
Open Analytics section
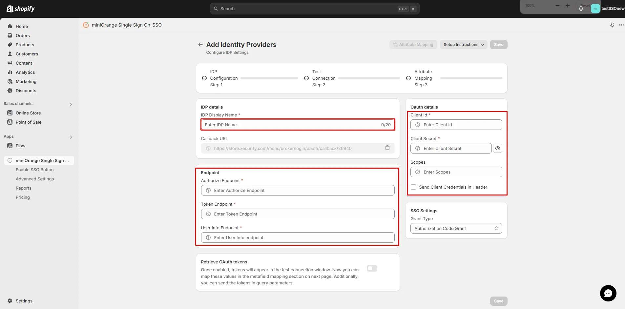click(x=25, y=72)
